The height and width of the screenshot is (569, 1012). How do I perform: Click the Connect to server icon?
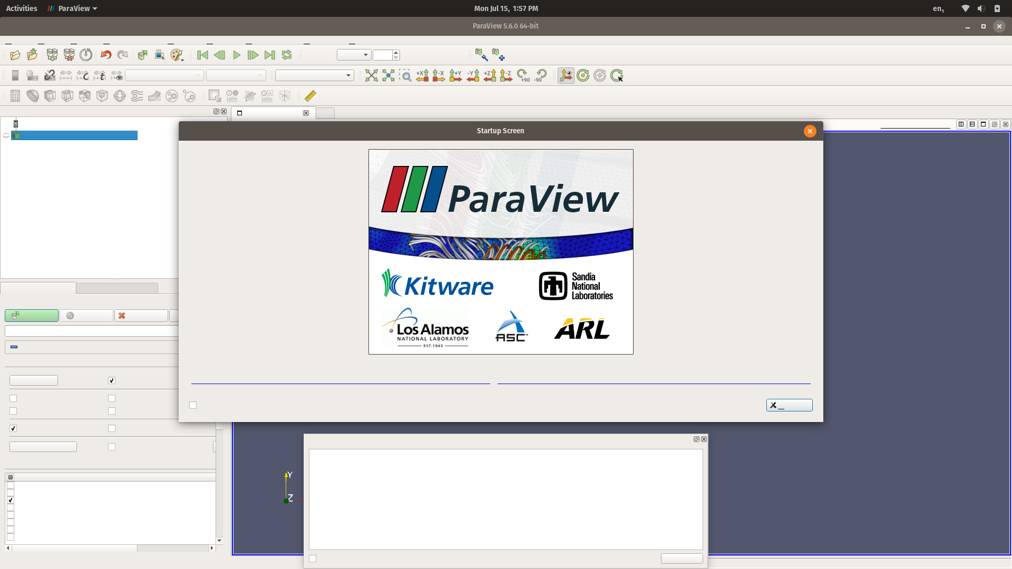tap(52, 55)
